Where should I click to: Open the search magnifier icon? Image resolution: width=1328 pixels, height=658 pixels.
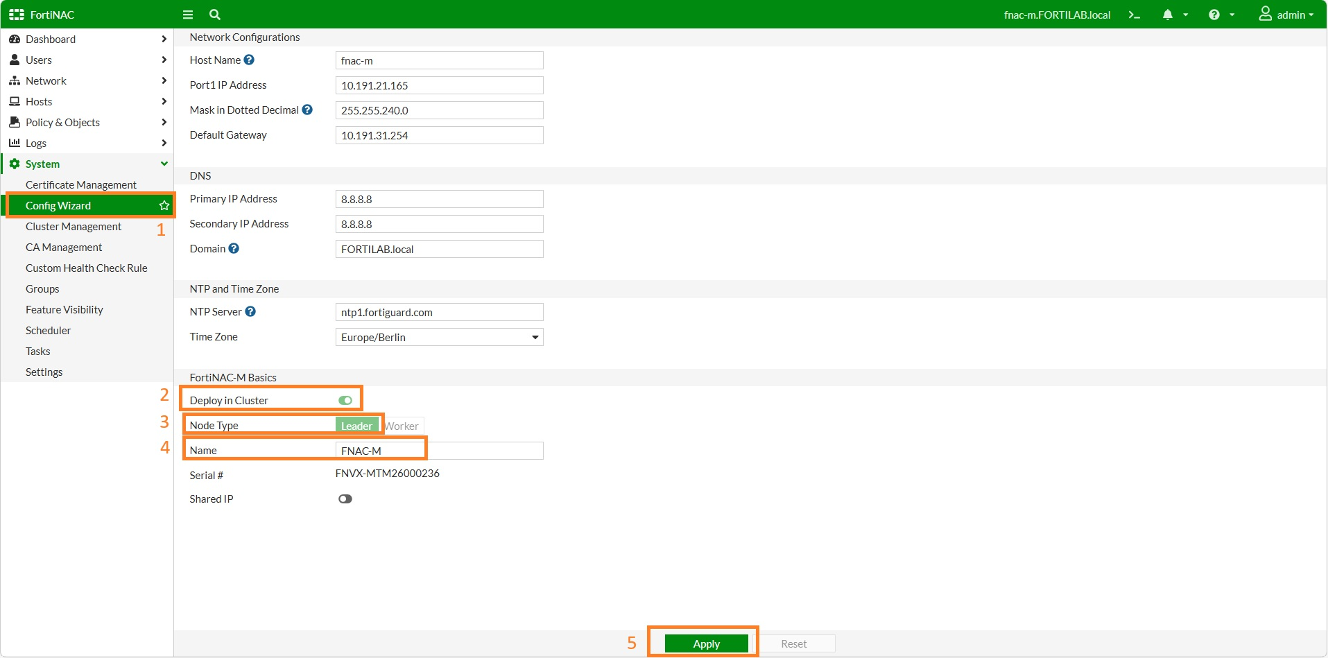[x=215, y=15]
